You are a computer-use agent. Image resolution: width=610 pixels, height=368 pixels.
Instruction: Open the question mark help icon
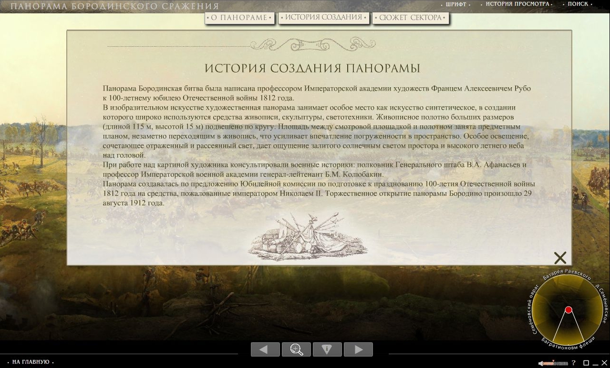574,363
